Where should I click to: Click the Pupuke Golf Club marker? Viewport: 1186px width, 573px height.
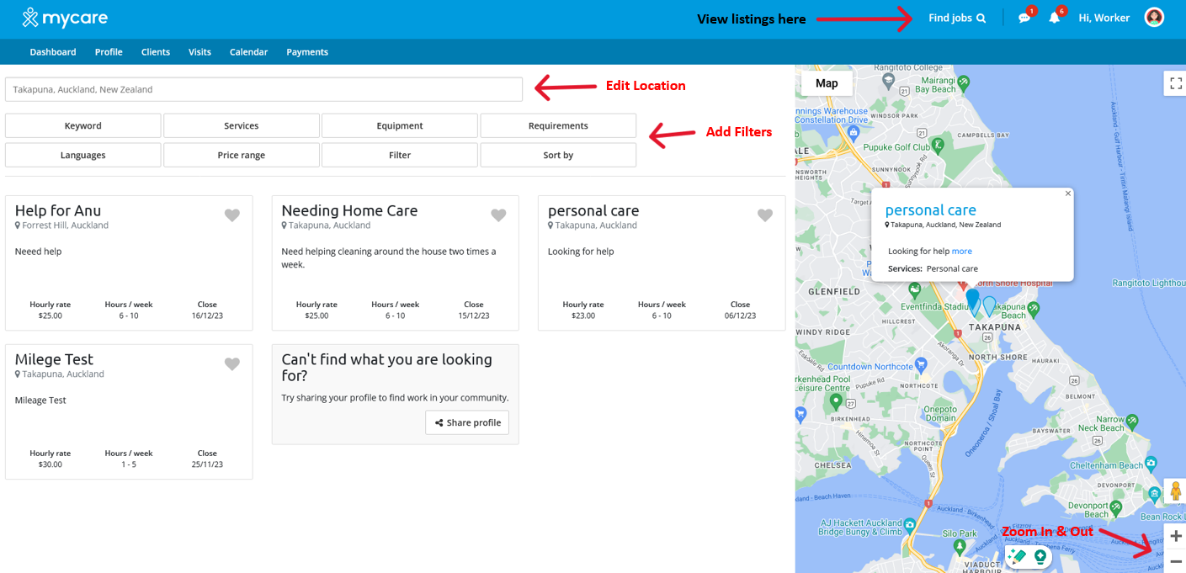click(939, 145)
